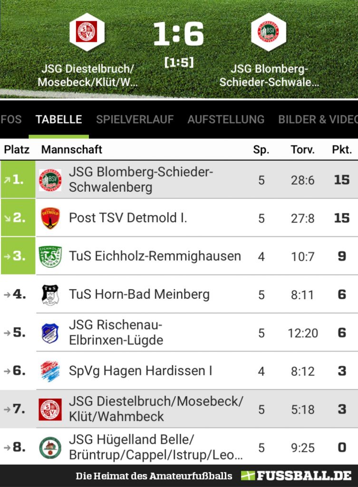Open JSG Hügelland Belle round crest
Screen dimensions: 358x487
[50, 448]
